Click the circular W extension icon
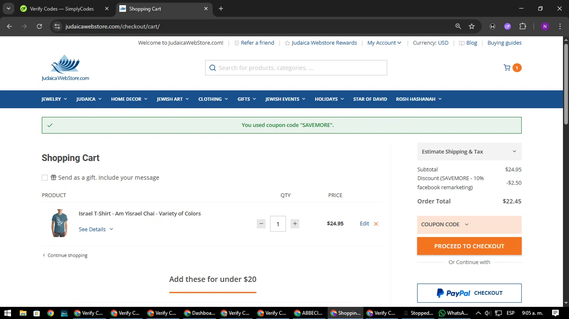569x319 pixels. click(x=492, y=26)
